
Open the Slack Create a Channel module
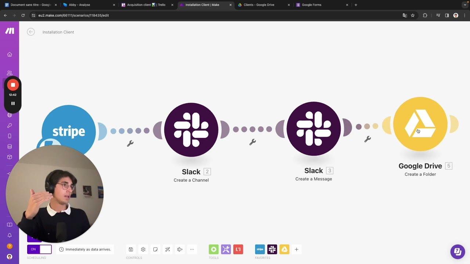(191, 130)
